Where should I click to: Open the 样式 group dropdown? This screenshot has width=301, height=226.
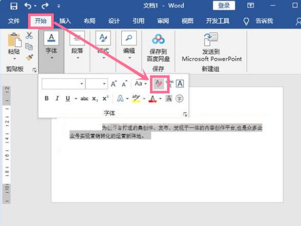(x=103, y=46)
